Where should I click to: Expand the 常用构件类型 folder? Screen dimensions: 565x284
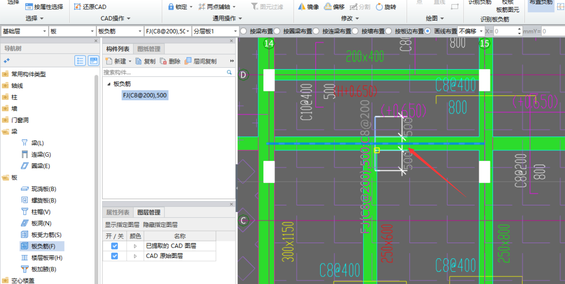pyautogui.click(x=5, y=74)
